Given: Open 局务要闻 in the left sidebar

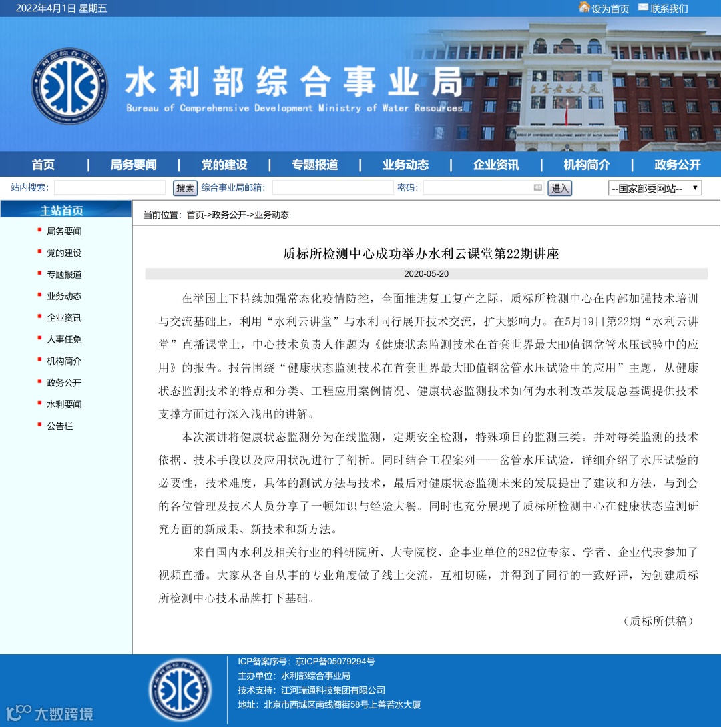Looking at the screenshot, I should 64,231.
